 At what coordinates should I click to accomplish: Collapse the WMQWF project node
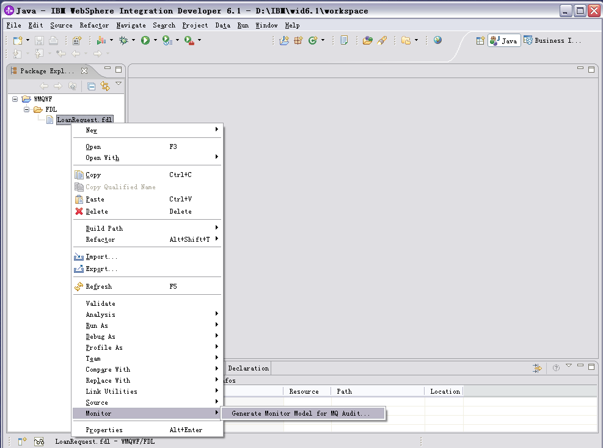tap(15, 99)
